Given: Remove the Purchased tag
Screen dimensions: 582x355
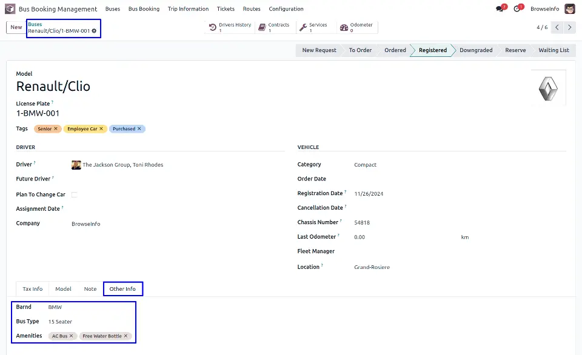Looking at the screenshot, I should 139,128.
